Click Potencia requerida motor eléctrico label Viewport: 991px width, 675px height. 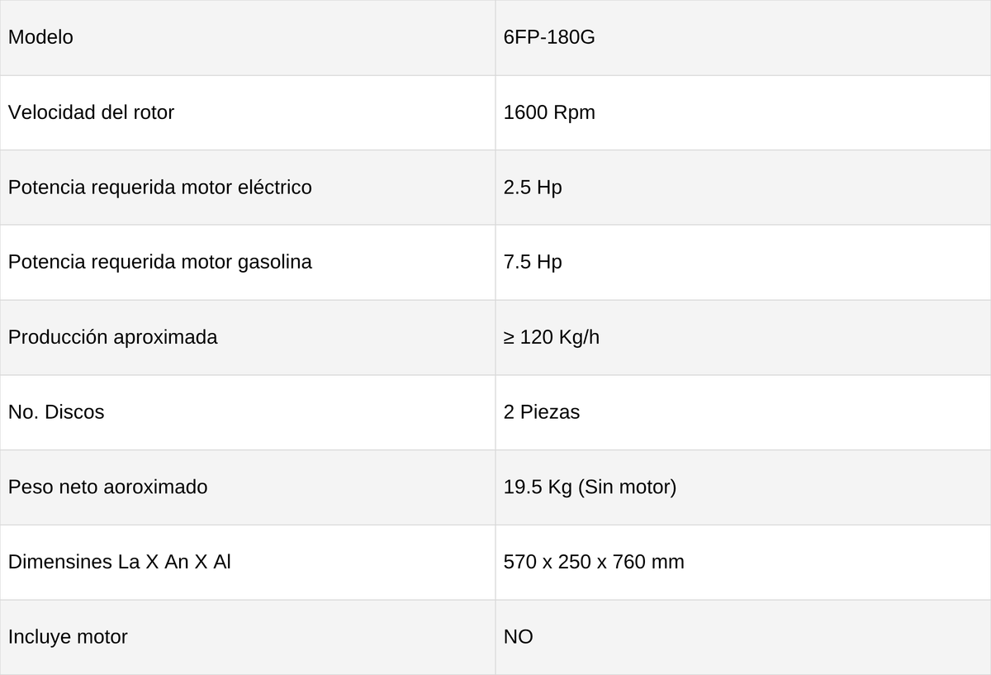point(159,188)
